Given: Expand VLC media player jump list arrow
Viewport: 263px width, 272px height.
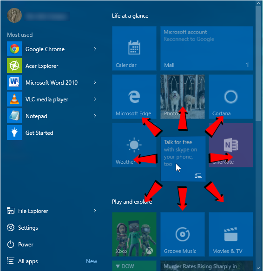Looking at the screenshot, I should point(95,99).
